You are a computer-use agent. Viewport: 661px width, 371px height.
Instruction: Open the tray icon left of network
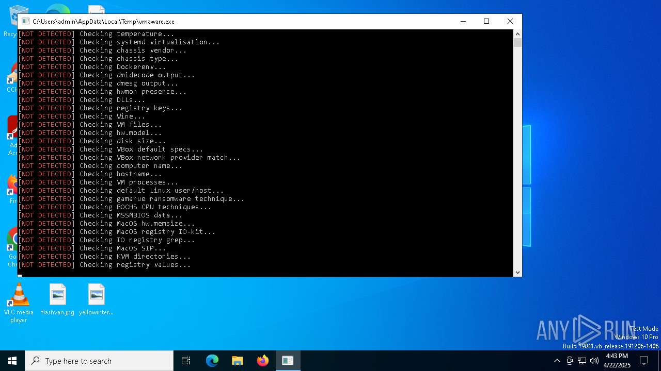click(570, 361)
